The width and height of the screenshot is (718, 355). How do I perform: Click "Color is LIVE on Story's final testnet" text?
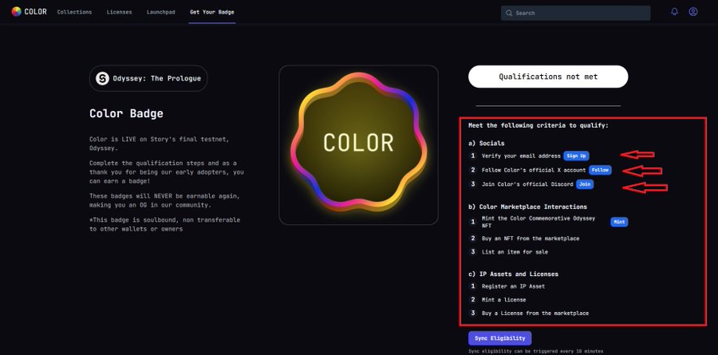[x=159, y=144]
